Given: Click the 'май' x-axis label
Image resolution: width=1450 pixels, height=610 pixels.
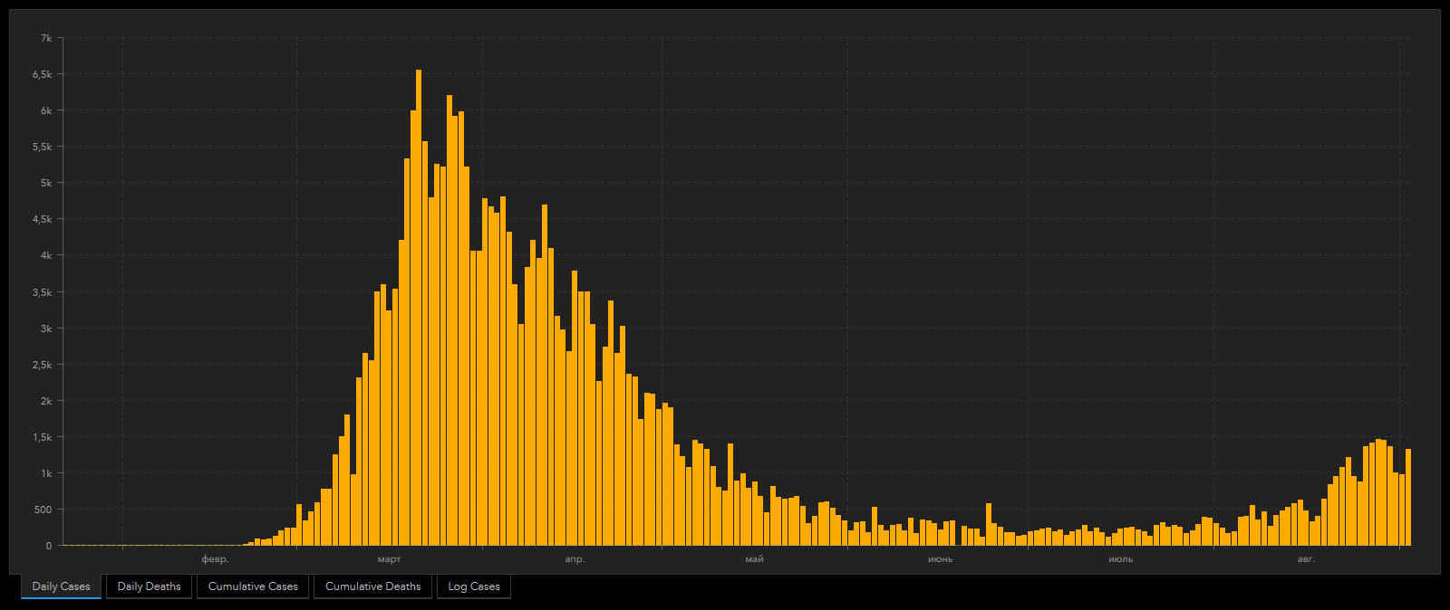Looking at the screenshot, I should [755, 559].
